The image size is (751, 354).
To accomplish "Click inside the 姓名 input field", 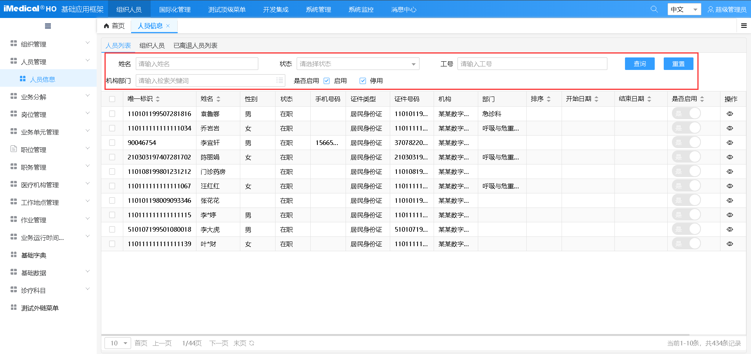I will pyautogui.click(x=196, y=64).
